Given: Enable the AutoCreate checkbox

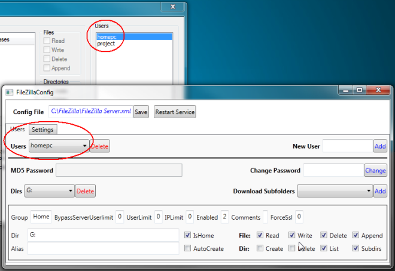Looking at the screenshot, I should click(x=187, y=248).
